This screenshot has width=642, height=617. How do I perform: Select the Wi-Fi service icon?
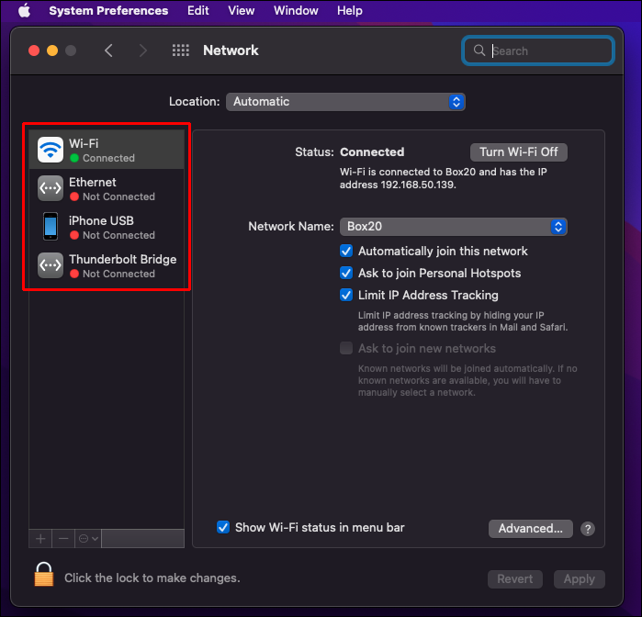[x=51, y=150]
